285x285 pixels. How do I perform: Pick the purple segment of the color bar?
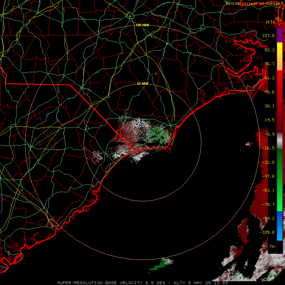[x=280, y=35]
